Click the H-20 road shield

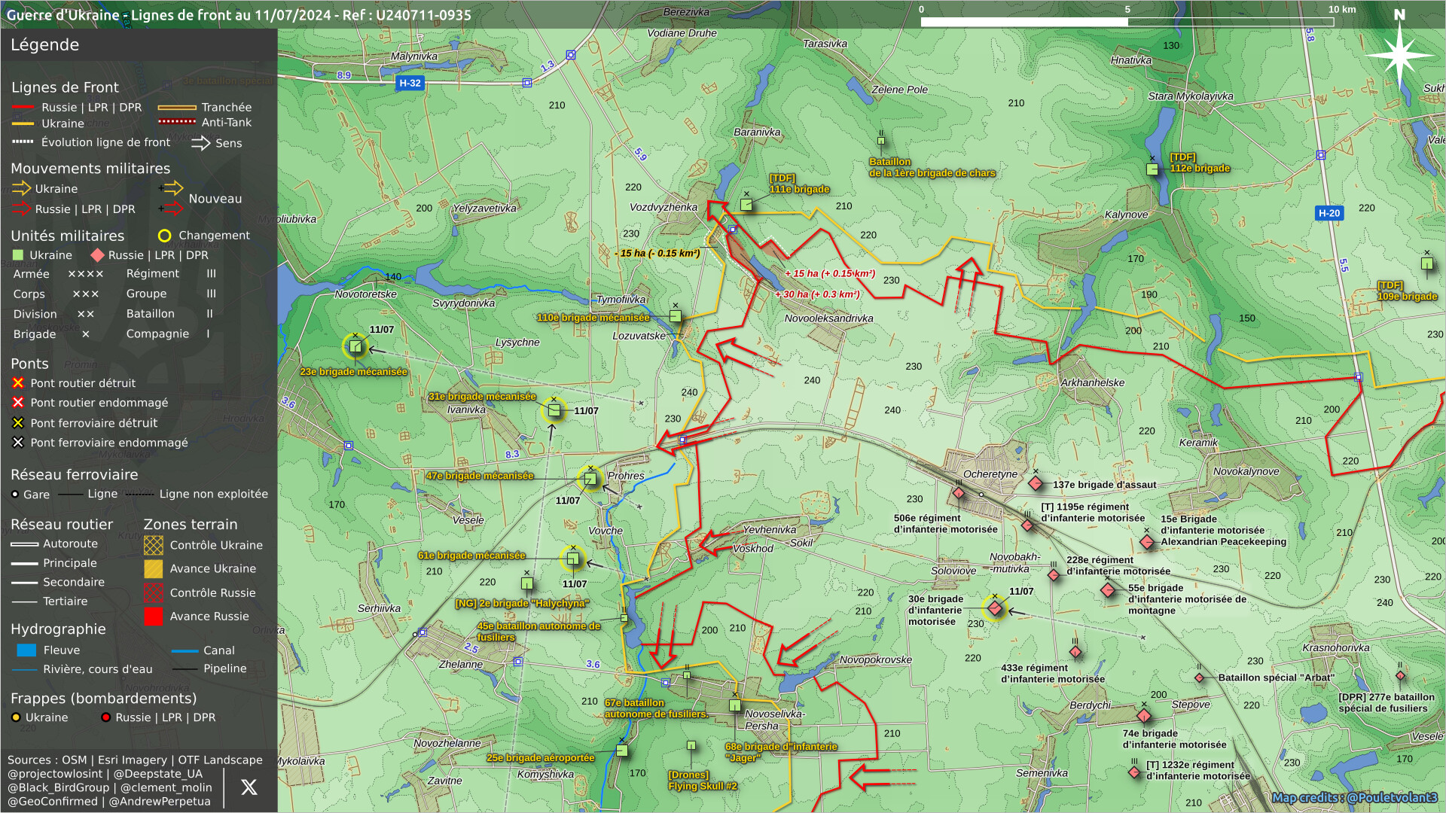point(1329,213)
